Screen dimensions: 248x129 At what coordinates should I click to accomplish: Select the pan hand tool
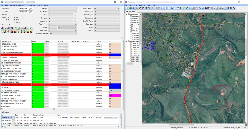[x=178, y=8]
